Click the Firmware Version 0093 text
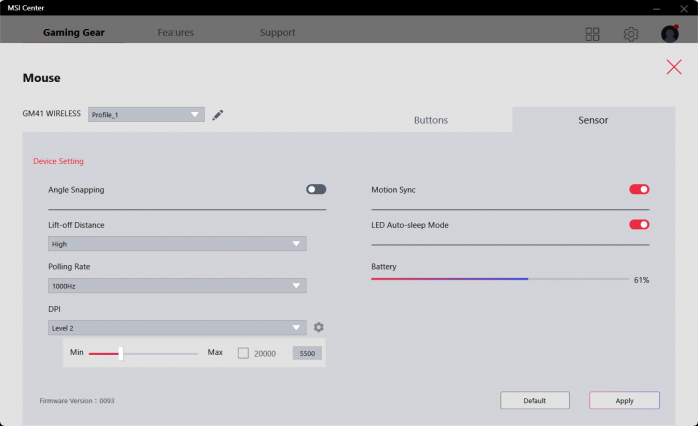Viewport: 698px width, 426px height. click(77, 401)
